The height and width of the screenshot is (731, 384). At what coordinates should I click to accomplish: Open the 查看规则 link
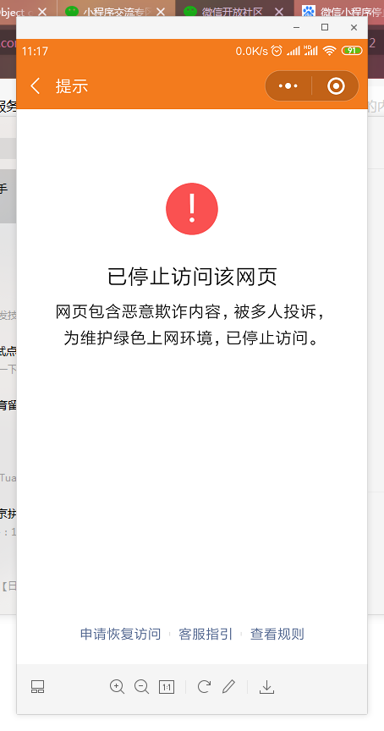[277, 634]
